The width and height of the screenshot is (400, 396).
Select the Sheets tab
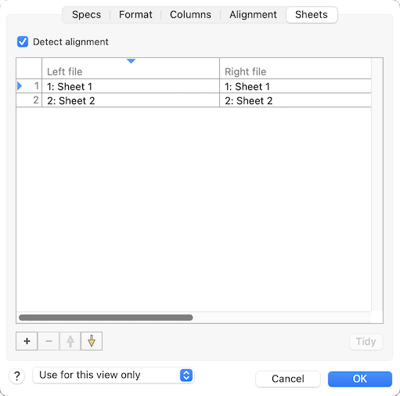click(x=312, y=15)
